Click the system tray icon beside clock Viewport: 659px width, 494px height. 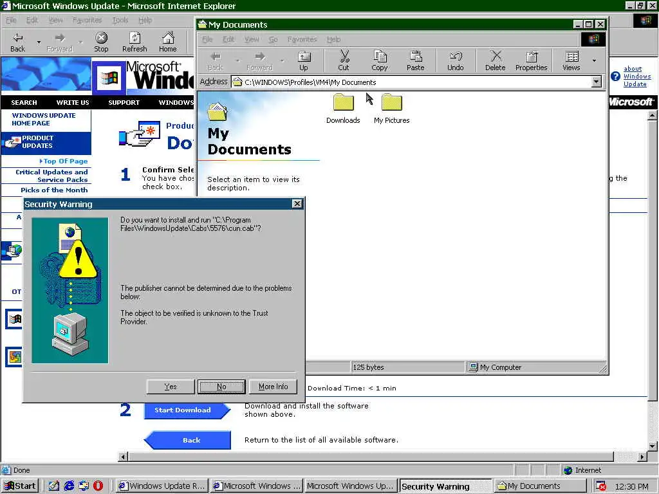[x=601, y=486]
